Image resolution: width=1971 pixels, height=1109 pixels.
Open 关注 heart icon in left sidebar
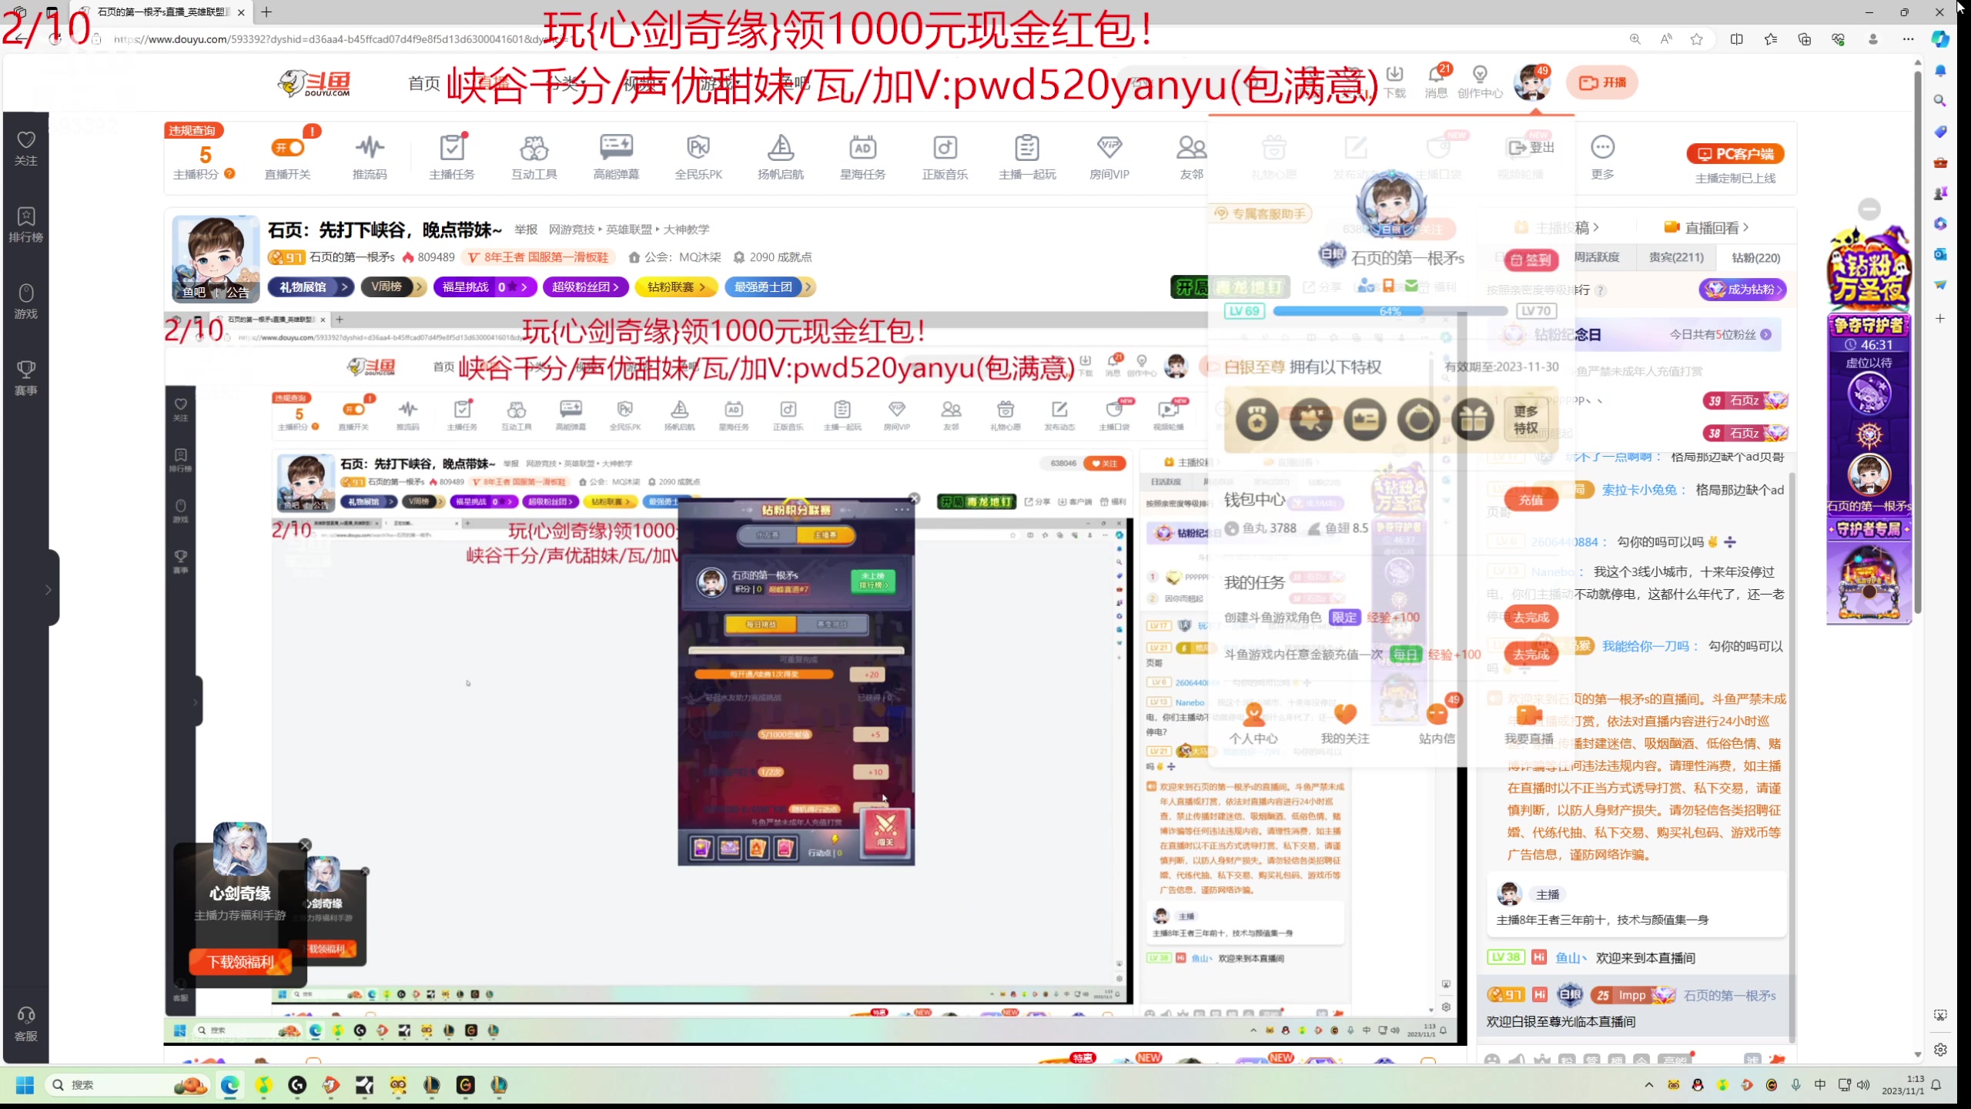tap(26, 148)
